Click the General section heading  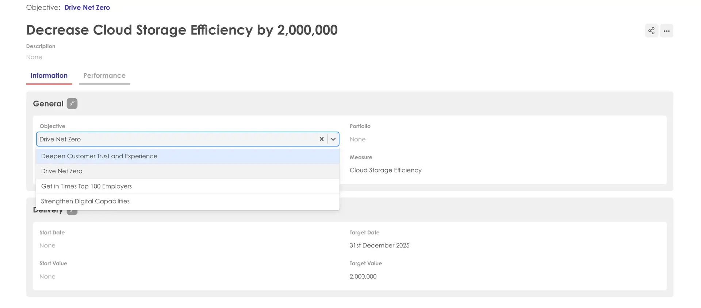point(48,104)
